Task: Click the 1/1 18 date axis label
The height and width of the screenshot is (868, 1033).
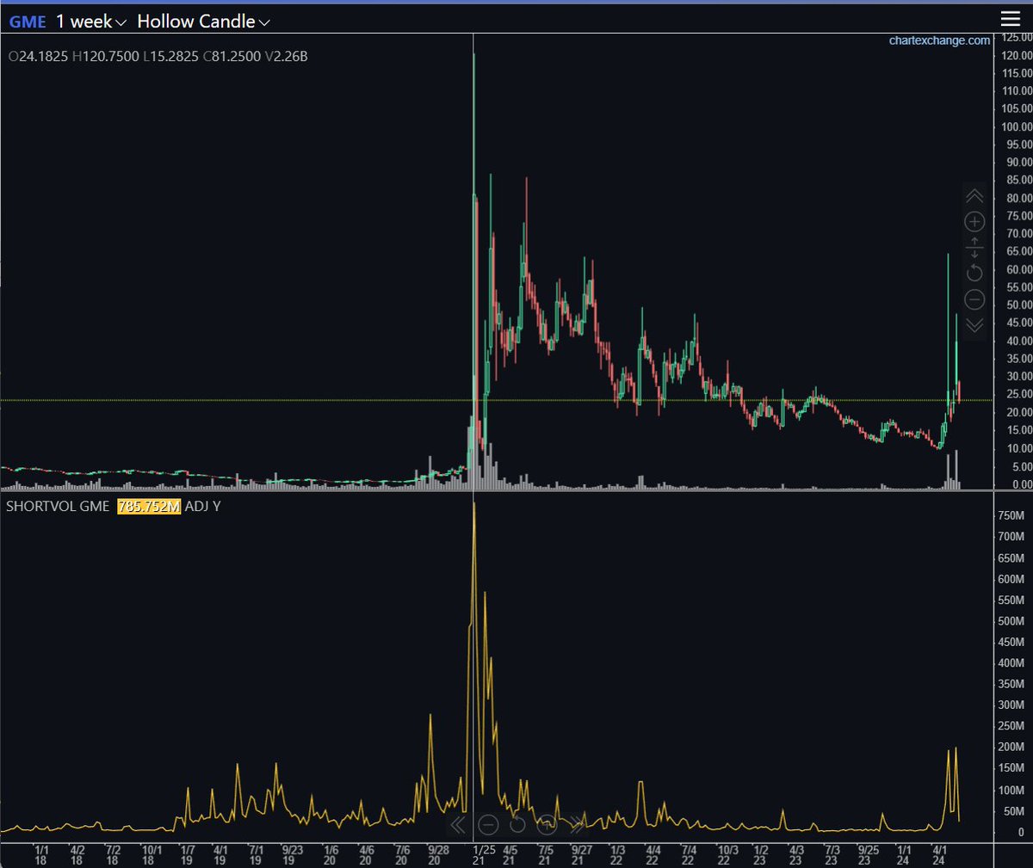Action: 40,854
